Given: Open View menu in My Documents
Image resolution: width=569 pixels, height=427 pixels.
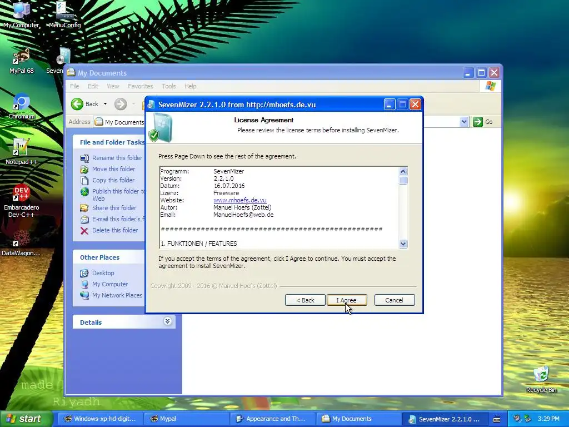Looking at the screenshot, I should pos(113,86).
